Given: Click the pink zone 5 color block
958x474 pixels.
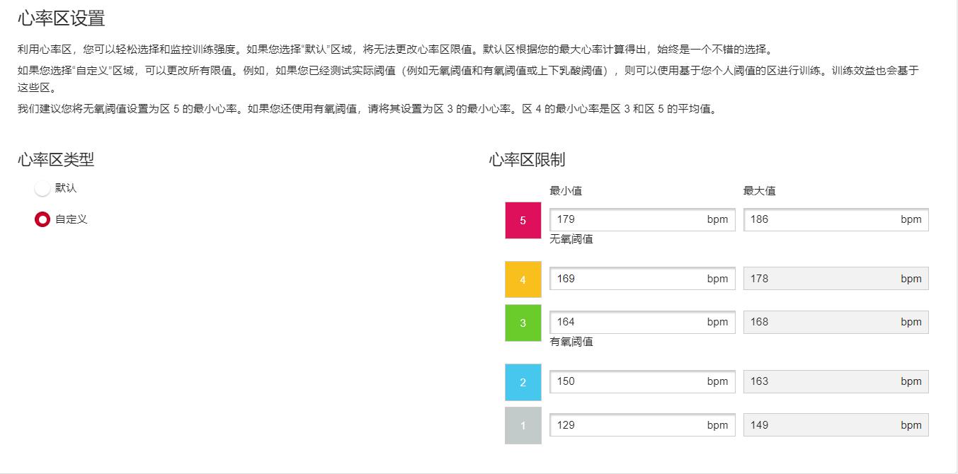Looking at the screenshot, I should click(523, 219).
